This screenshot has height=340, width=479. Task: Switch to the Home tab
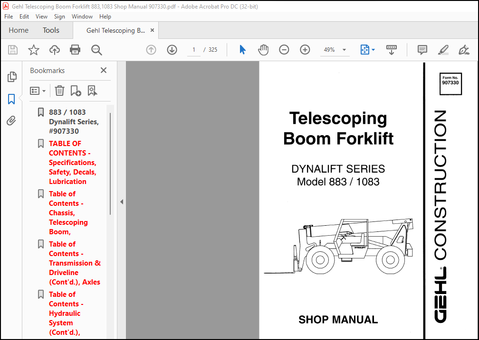tap(19, 30)
